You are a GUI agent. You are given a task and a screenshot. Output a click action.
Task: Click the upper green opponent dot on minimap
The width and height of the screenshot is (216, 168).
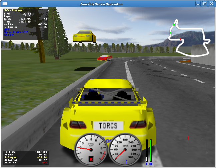(174, 25)
